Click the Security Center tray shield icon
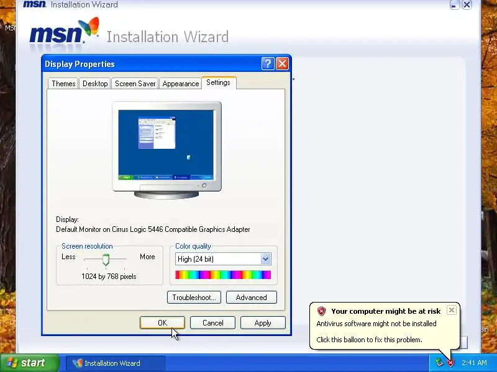 coord(450,363)
